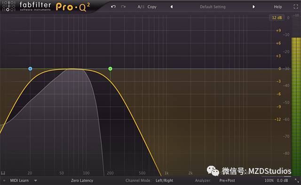Load previous preset with left arrow
Screen dimensions: 301x185
tap(171, 7)
